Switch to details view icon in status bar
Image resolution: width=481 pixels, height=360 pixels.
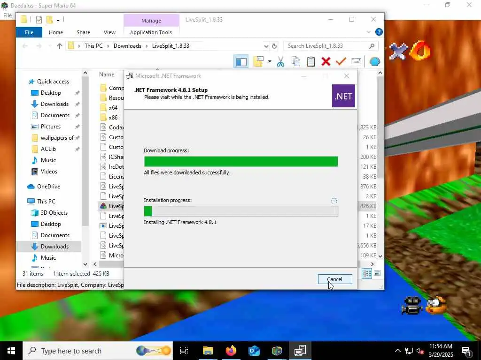pyautogui.click(x=367, y=273)
